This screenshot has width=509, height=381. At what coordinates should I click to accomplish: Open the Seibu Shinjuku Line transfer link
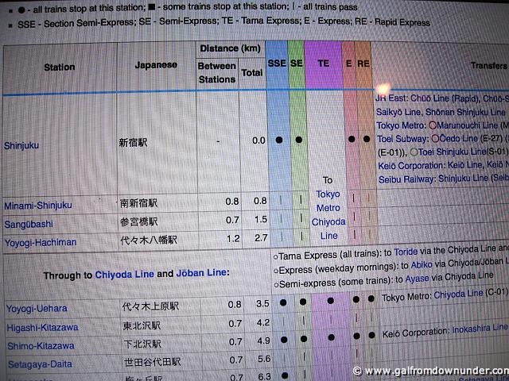(463, 179)
